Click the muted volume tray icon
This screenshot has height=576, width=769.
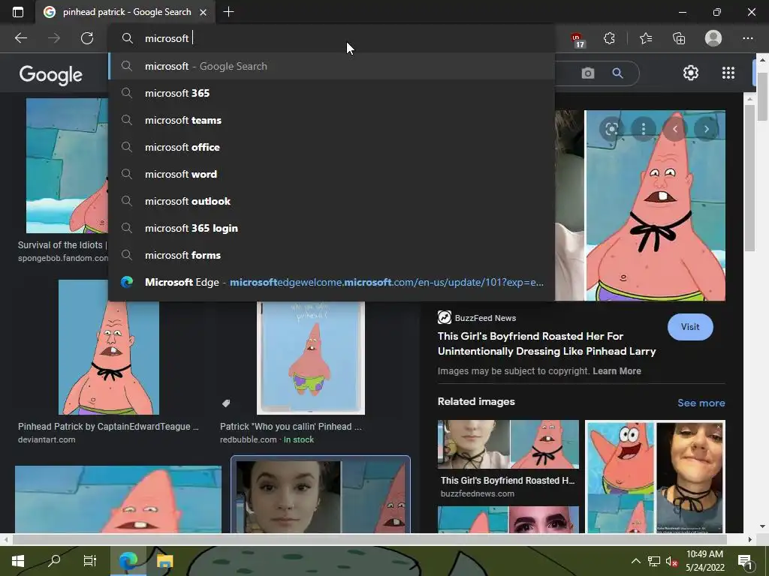point(671,561)
